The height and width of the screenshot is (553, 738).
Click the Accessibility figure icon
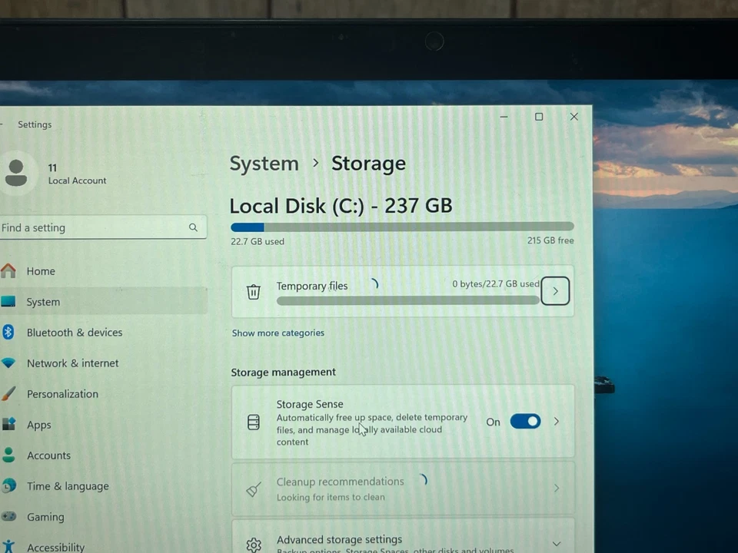[8, 546]
